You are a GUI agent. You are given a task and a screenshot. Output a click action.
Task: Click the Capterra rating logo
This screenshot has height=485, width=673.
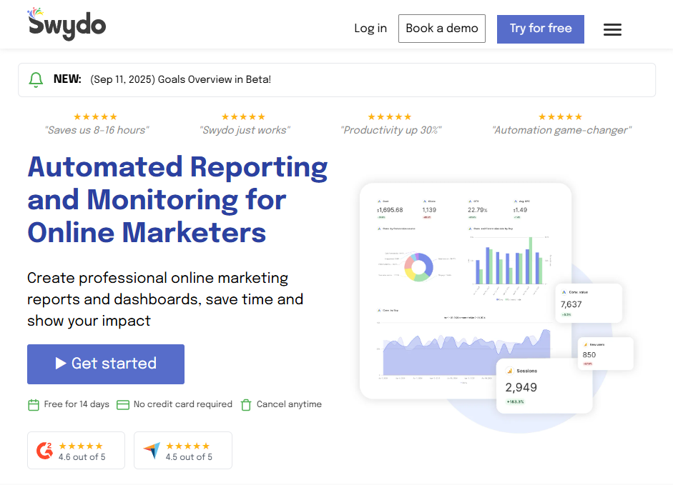[152, 451]
